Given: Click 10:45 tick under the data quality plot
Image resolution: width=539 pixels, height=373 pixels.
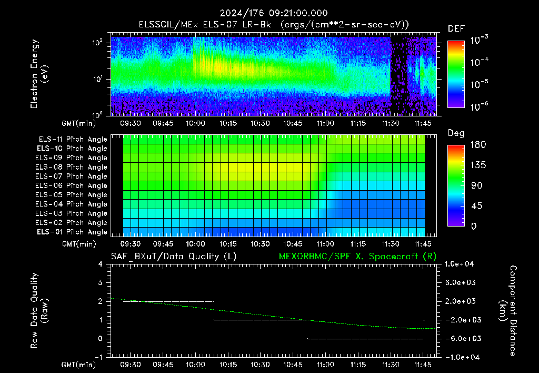Looking at the screenshot, I should tap(293, 365).
